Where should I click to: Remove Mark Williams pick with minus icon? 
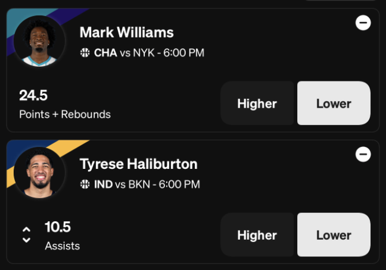(363, 23)
